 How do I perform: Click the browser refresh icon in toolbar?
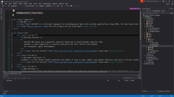37,6
